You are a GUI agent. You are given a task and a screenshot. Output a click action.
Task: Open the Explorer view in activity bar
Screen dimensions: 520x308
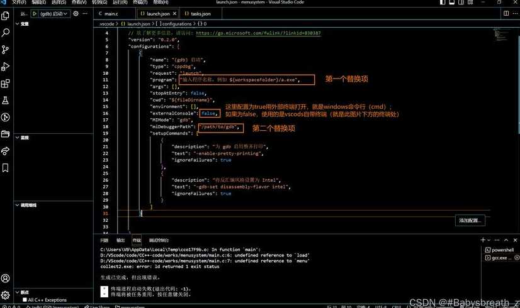(5, 16)
